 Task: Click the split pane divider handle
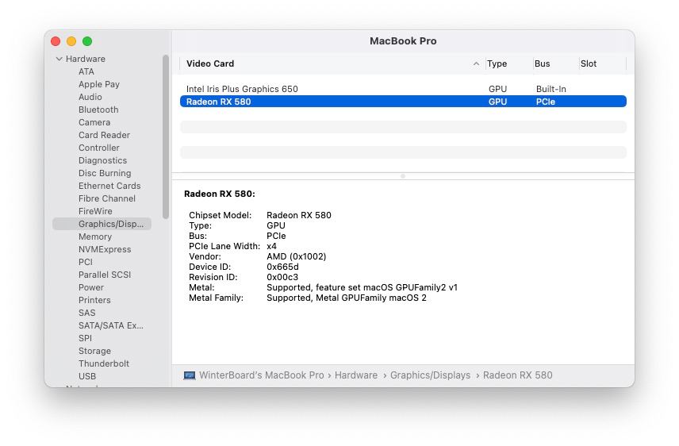[x=403, y=176]
